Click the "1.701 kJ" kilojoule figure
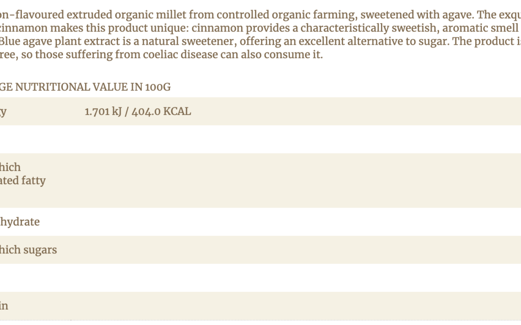This screenshot has width=521, height=325. click(103, 112)
